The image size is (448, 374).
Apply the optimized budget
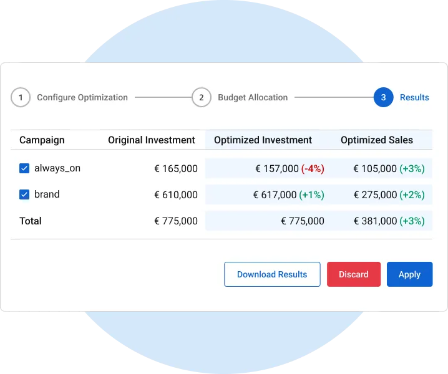pyautogui.click(x=410, y=274)
